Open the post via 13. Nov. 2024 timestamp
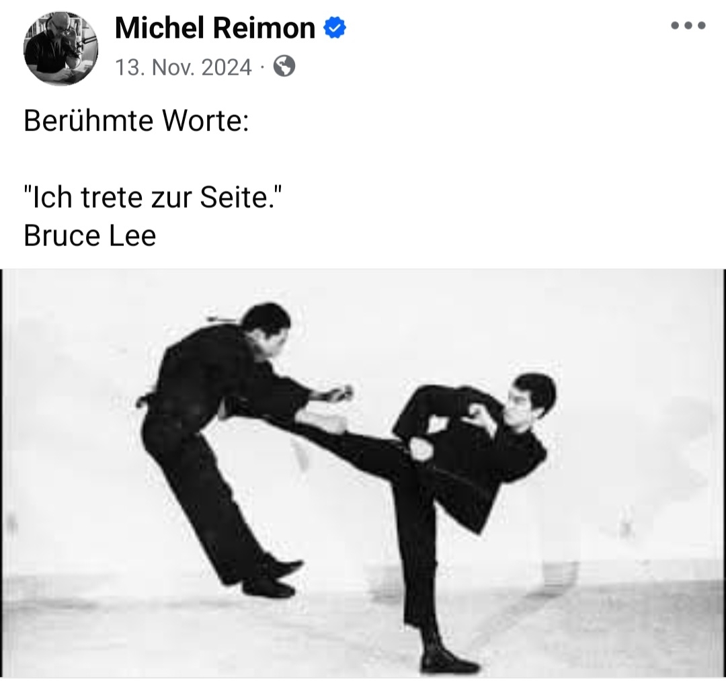 click(183, 67)
